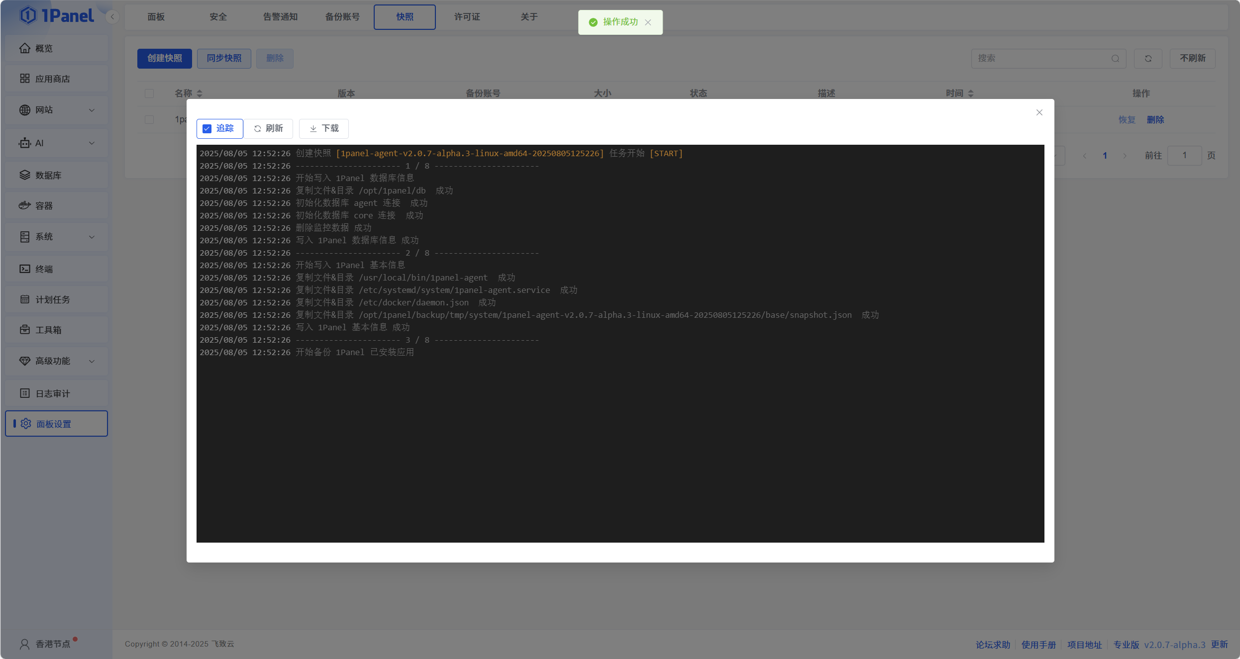
Task: Switch to the 许可证 tab
Action: point(467,17)
